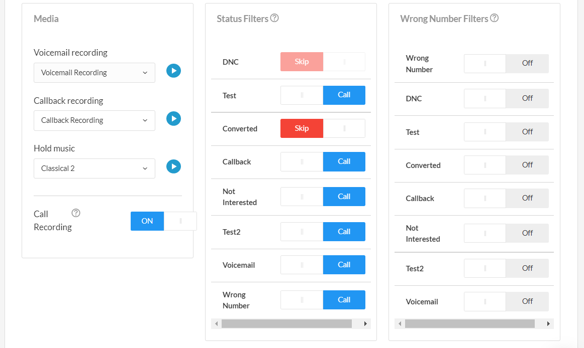Click Call button for Not Interested status
This screenshot has height=348, width=584.
coord(344,197)
